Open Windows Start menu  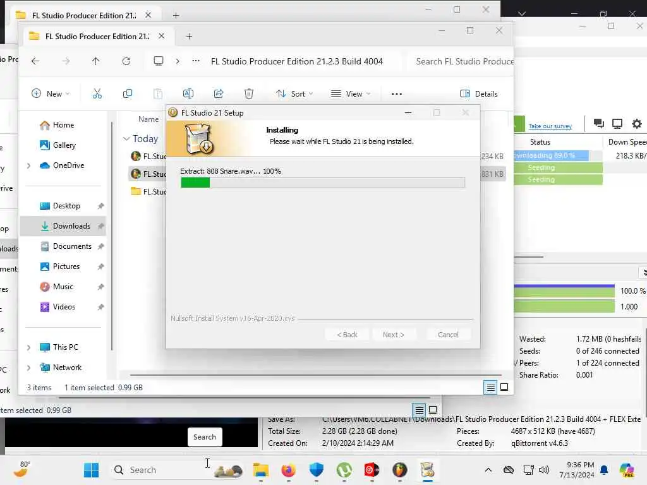(91, 470)
